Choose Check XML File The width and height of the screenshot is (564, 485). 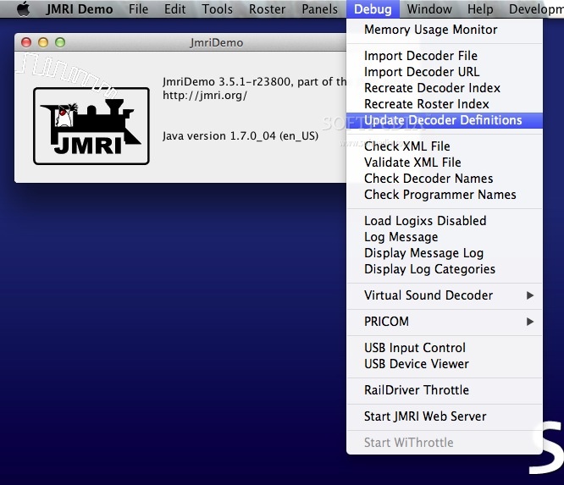(445, 146)
